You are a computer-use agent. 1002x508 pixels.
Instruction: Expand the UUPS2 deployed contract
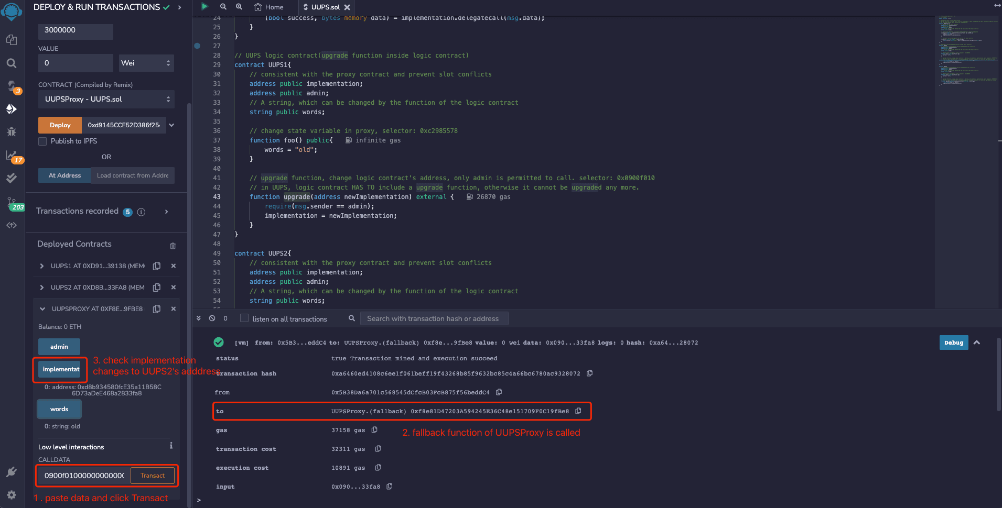42,288
